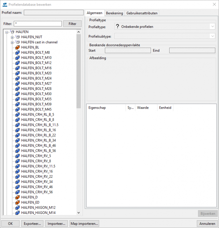Image resolution: width=219 pixels, height=228 pixels.
Task: Click the tree scrollbar down arrow
Action: tap(79, 213)
